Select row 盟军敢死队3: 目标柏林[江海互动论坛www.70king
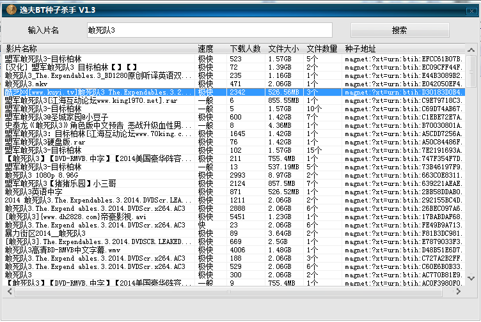The height and width of the screenshot is (322, 481). [233, 134]
